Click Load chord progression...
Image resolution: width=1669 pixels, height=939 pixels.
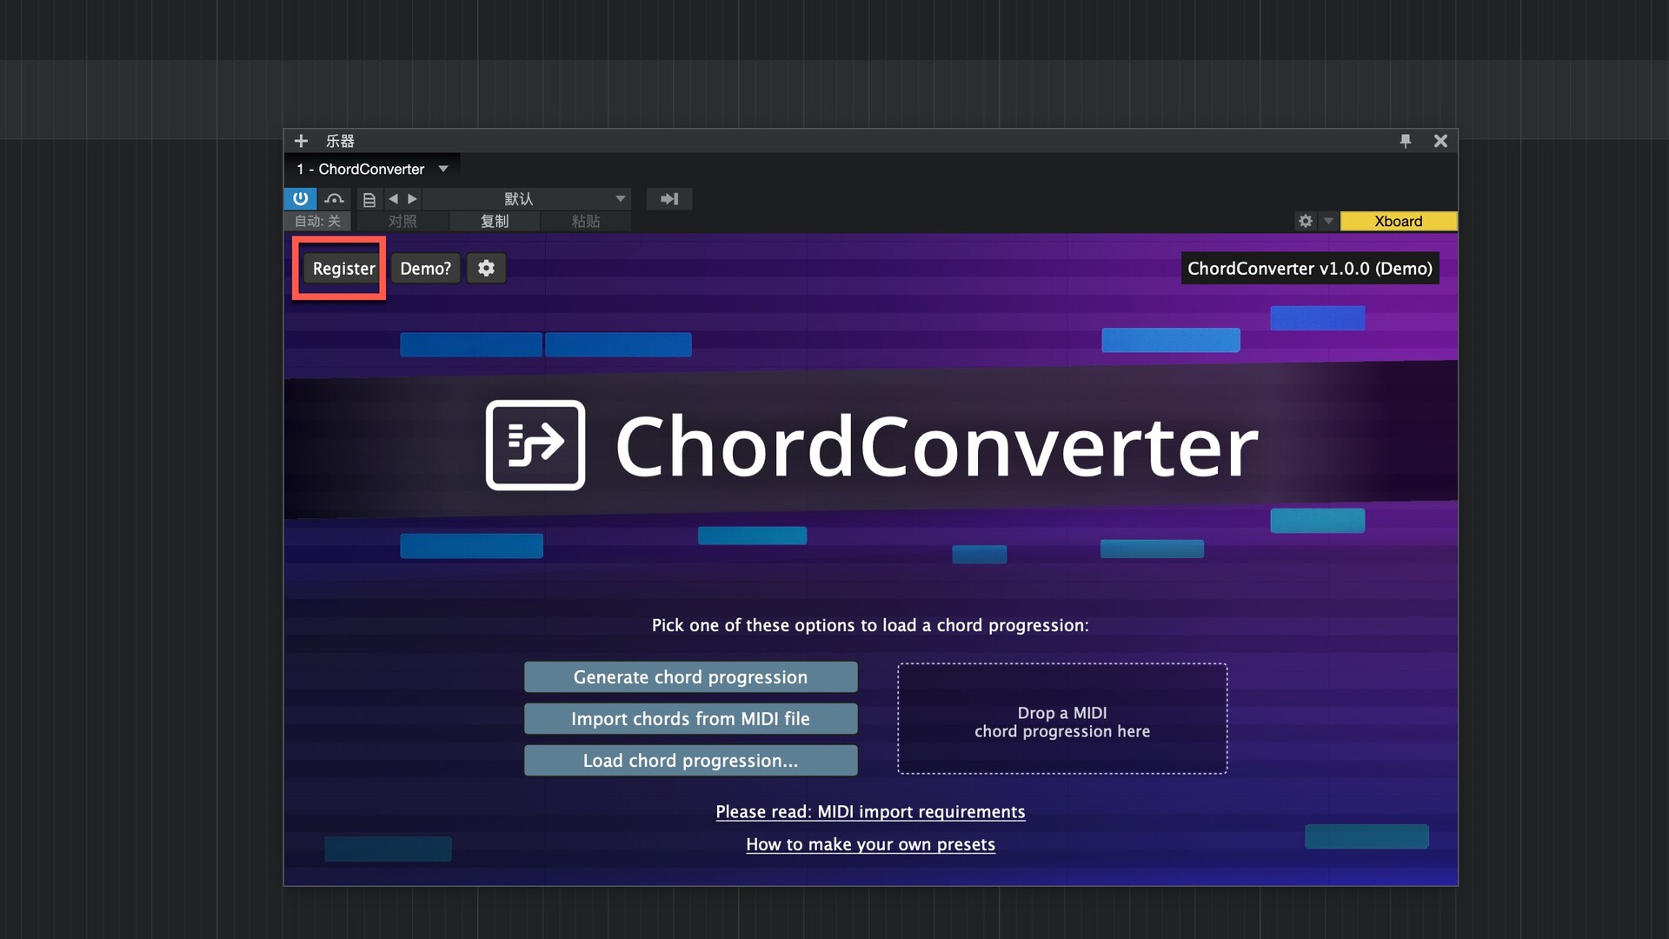point(691,761)
